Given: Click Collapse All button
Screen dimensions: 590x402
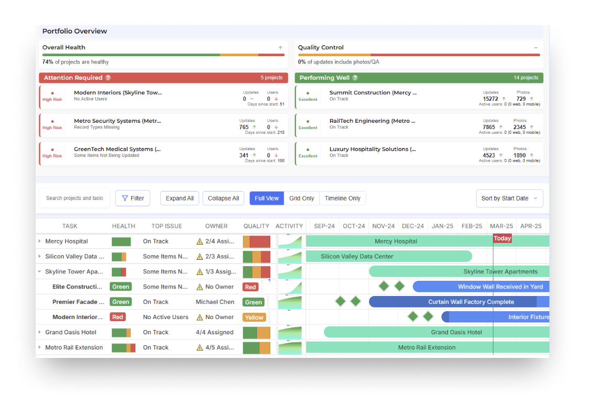Looking at the screenshot, I should (224, 198).
